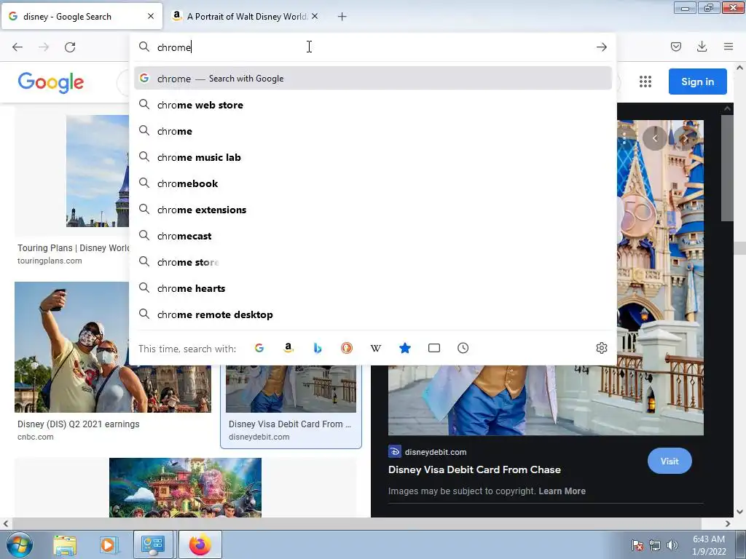Search this time with Amazon

[x=288, y=348]
